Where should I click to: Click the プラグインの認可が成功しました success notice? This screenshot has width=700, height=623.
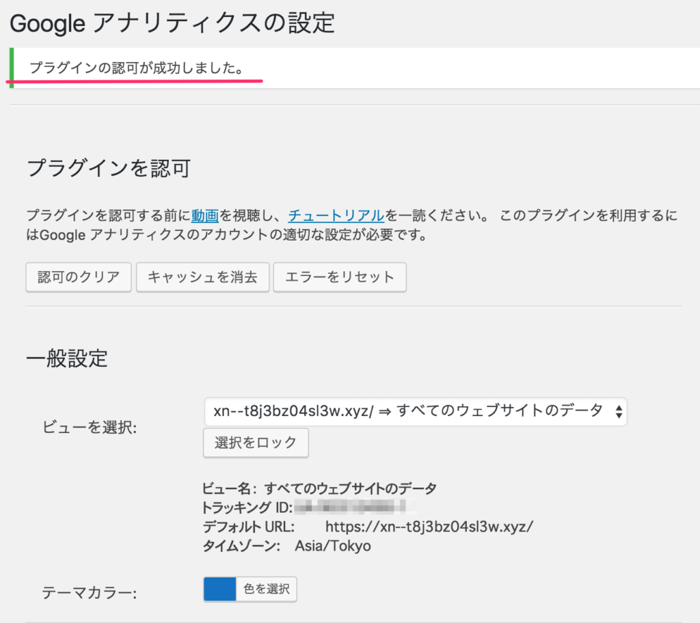(137, 68)
